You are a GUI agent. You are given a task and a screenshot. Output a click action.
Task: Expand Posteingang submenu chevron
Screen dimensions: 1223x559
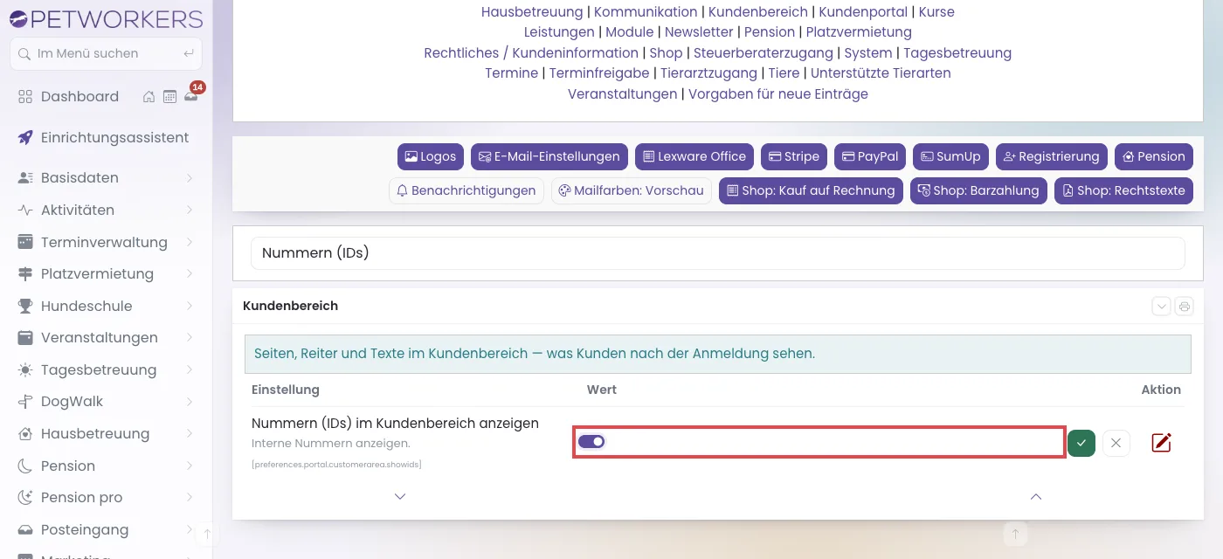(190, 530)
